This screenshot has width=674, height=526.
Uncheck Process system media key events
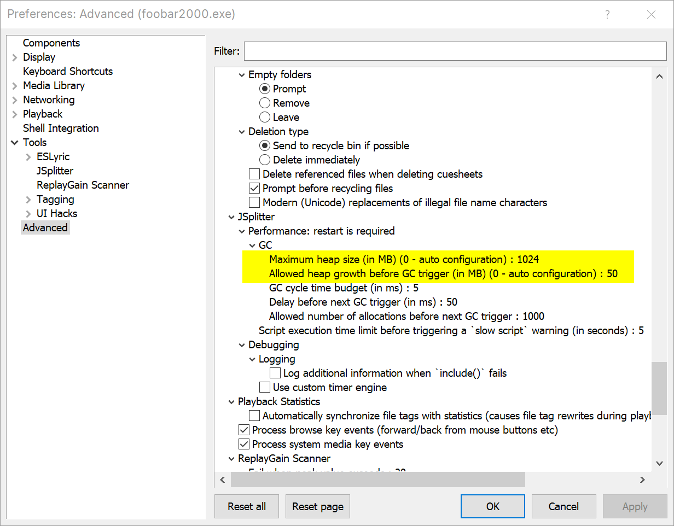(244, 444)
